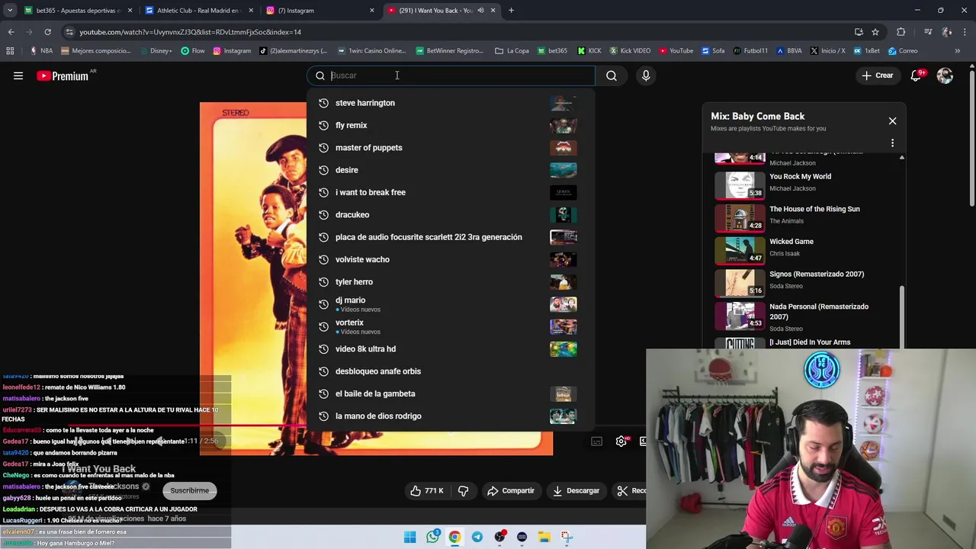
Task: Go back with the browser back arrow
Action: [x=11, y=32]
